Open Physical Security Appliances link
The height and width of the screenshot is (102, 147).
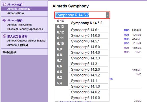pyautogui.click(x=25, y=29)
